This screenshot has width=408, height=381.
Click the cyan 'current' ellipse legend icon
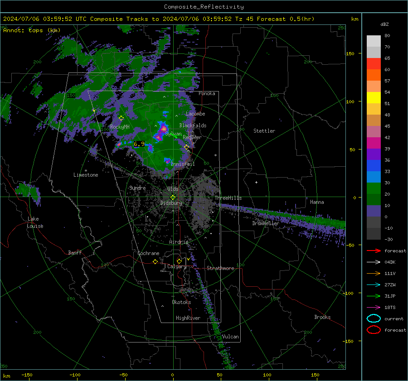click(x=374, y=318)
